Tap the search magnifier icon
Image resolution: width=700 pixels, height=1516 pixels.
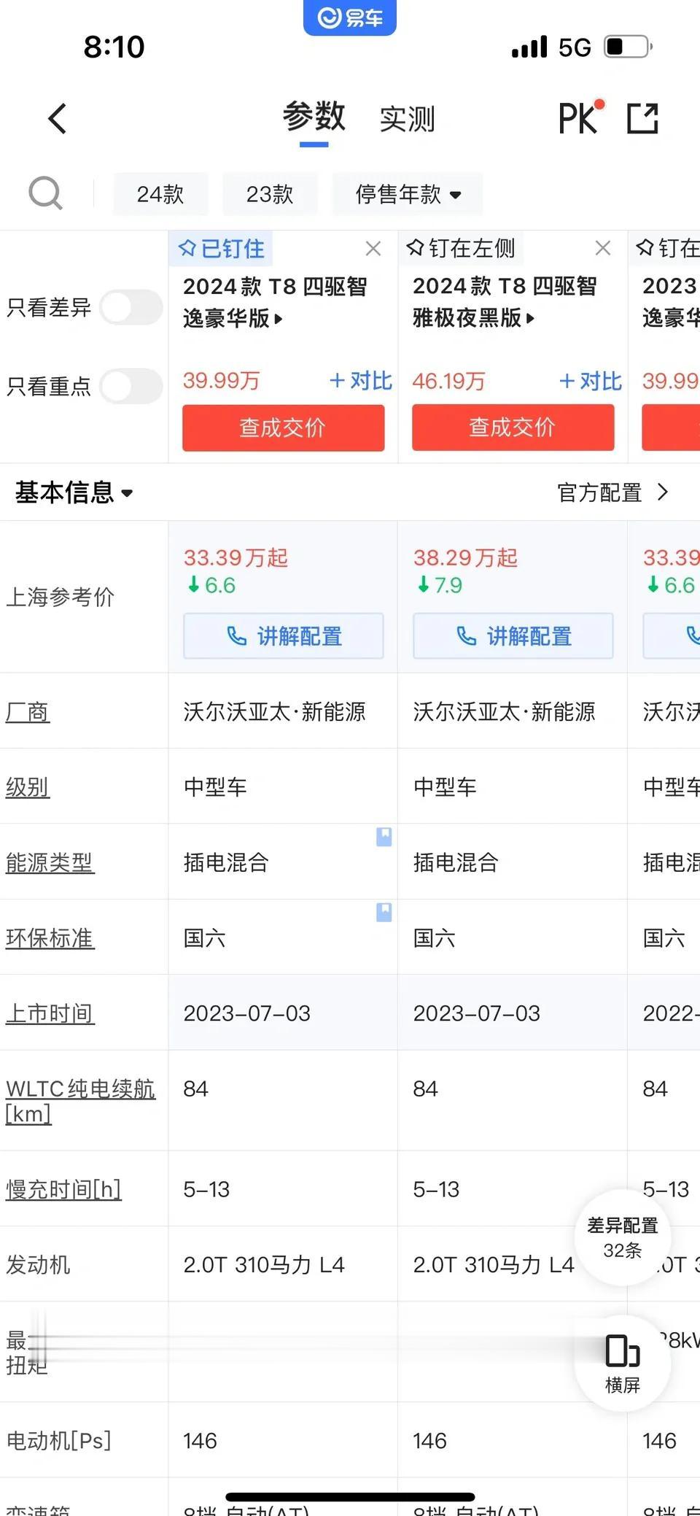45,193
